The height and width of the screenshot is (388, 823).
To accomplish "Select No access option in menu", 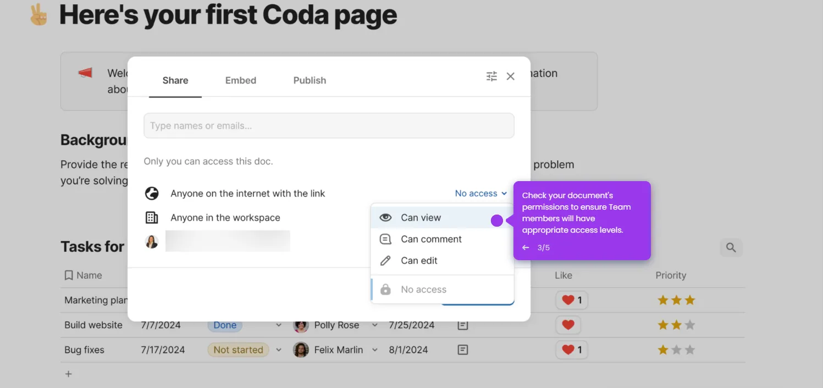I will coord(443,289).
